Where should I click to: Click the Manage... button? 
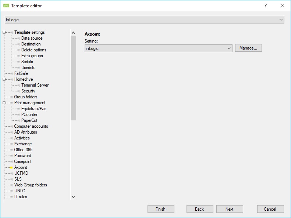point(248,48)
